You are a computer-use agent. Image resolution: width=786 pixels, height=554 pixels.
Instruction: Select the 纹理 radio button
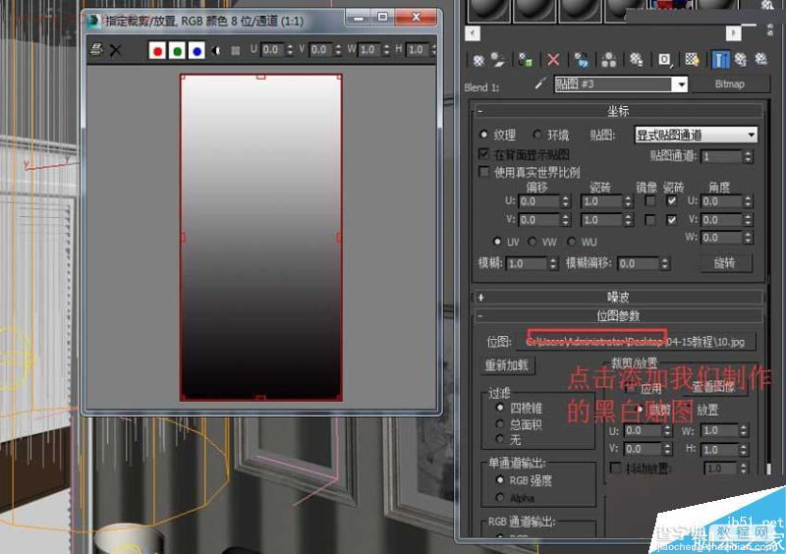click(x=483, y=135)
